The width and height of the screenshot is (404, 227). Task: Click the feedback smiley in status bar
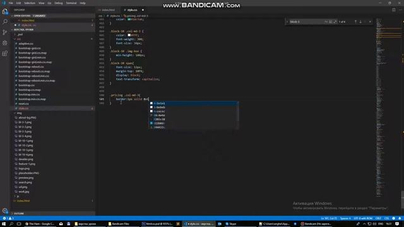[394, 218]
